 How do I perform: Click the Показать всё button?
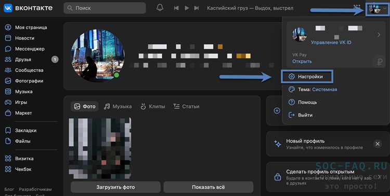[208, 187]
